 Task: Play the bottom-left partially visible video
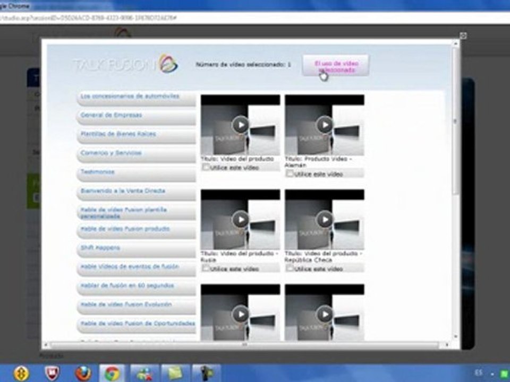(240, 314)
